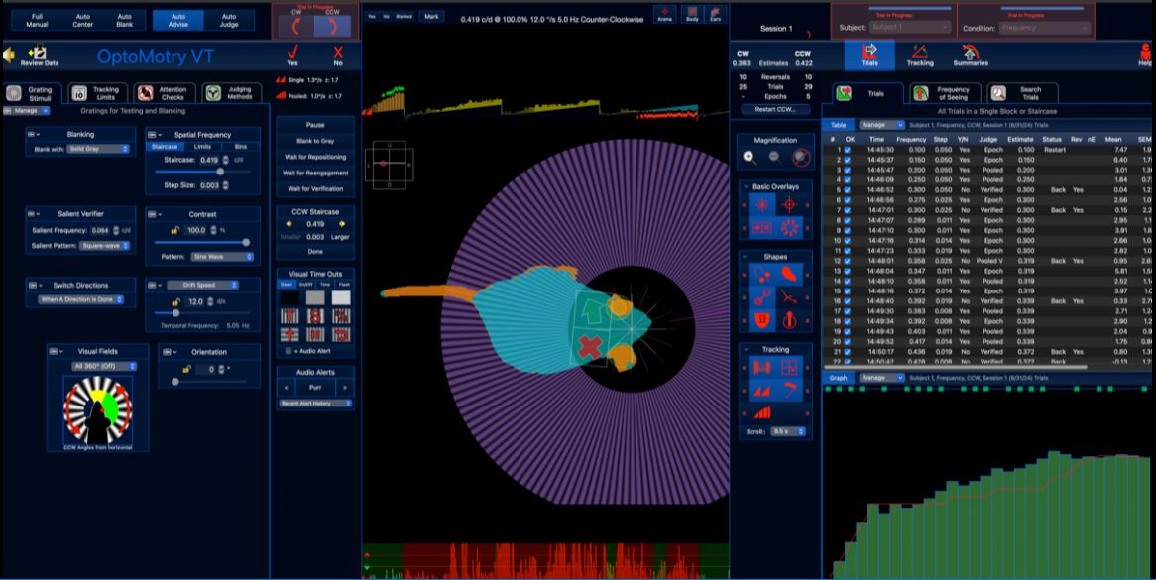Image resolution: width=1156 pixels, height=580 pixels.
Task: Click the Contrast slider handle
Action: (x=246, y=242)
